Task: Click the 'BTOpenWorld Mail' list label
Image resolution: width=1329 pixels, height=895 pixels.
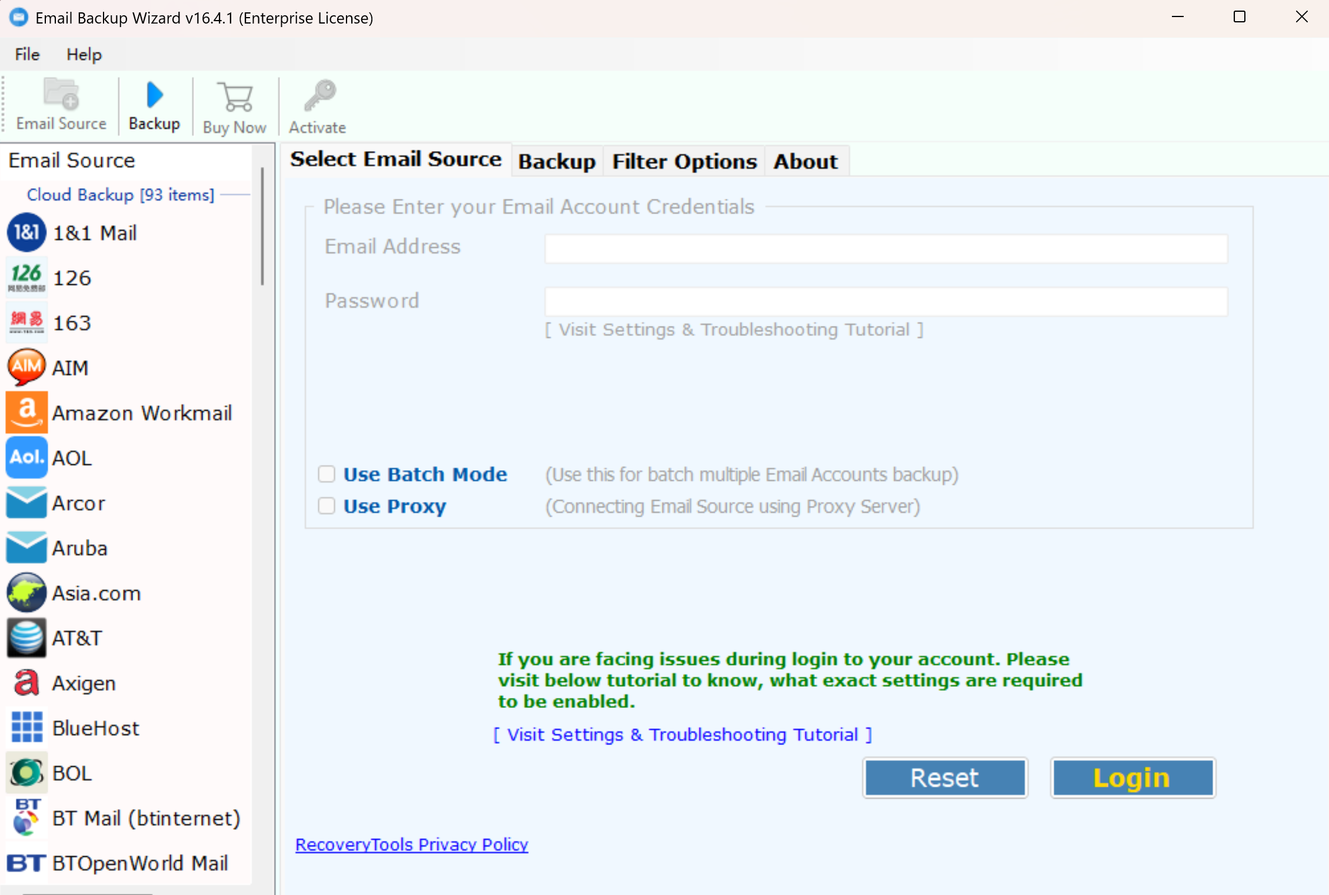Action: click(140, 863)
